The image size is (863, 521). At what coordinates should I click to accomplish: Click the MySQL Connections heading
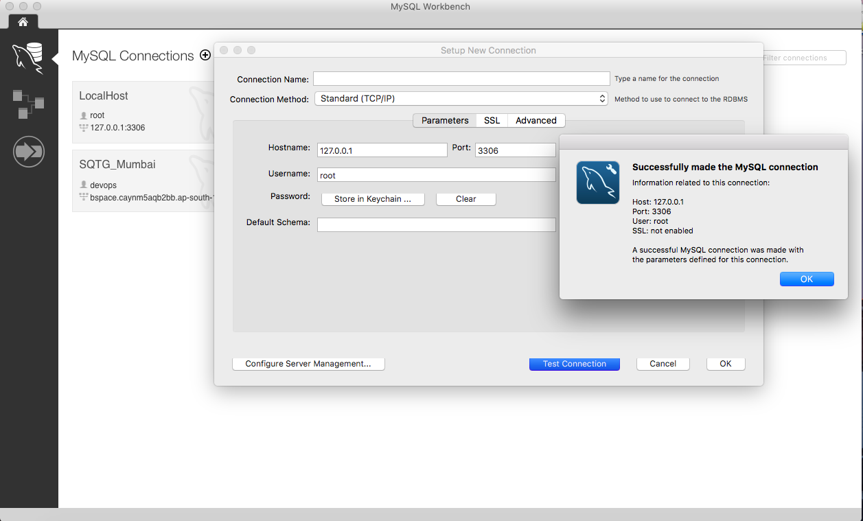(x=133, y=56)
